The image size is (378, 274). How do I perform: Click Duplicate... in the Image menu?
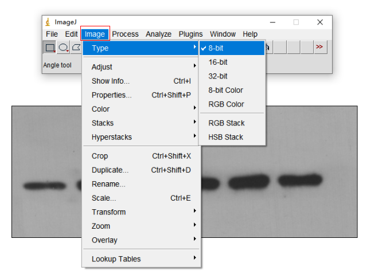(x=110, y=170)
